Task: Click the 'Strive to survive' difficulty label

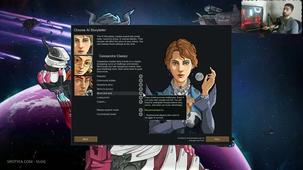Action: (x=105, y=89)
